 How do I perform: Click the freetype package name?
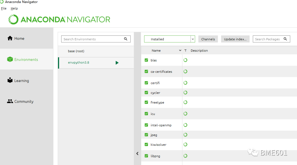click(x=157, y=102)
